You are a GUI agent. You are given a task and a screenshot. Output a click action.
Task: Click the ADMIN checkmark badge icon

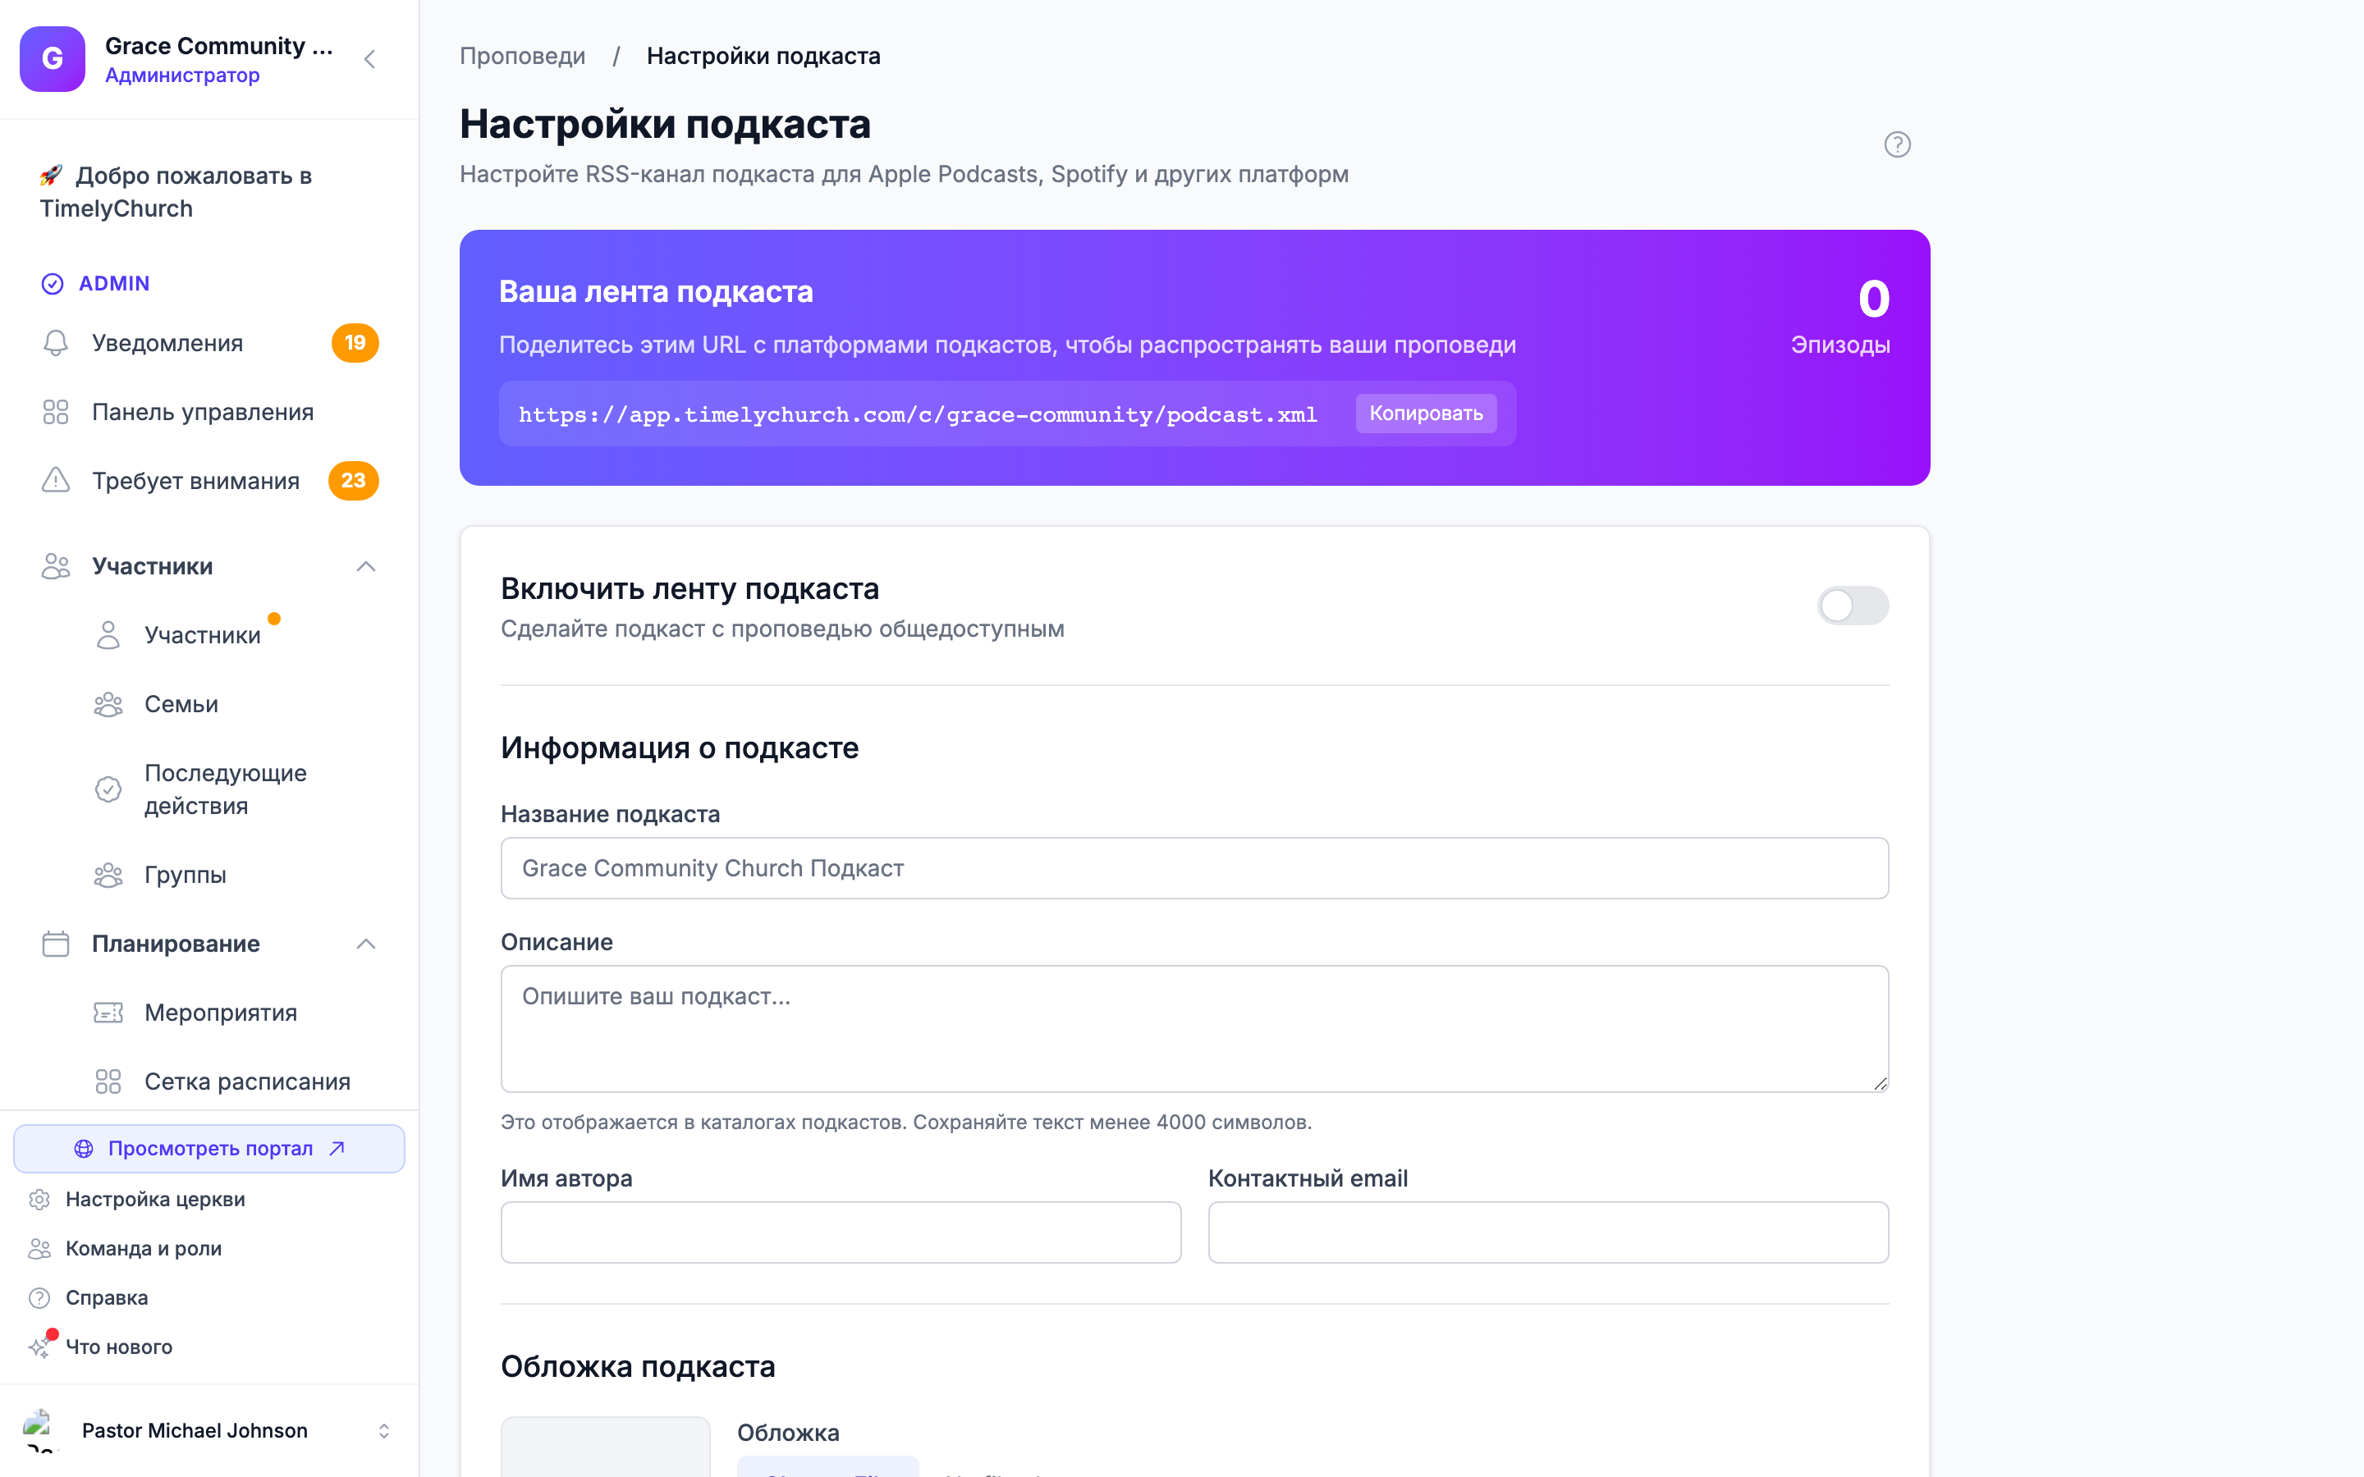[53, 283]
